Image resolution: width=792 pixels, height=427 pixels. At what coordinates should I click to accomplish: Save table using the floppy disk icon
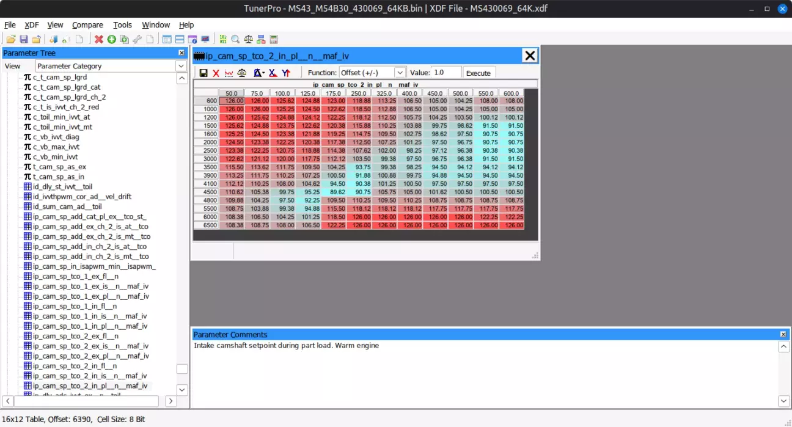pyautogui.click(x=203, y=73)
